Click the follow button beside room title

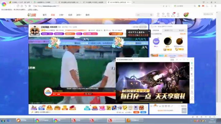coord(143,27)
